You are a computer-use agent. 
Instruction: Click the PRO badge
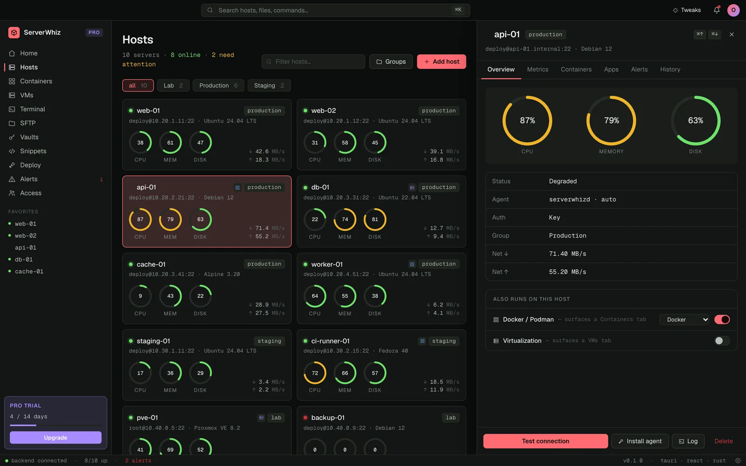94,33
